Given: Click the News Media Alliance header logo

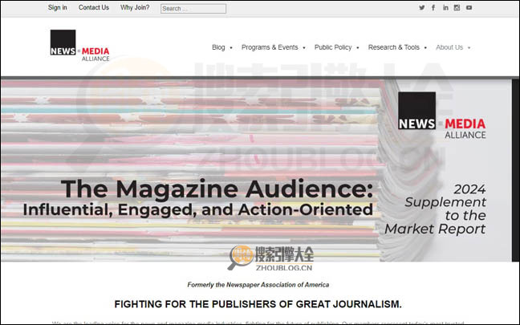Looking at the screenshot, I should [x=80, y=46].
